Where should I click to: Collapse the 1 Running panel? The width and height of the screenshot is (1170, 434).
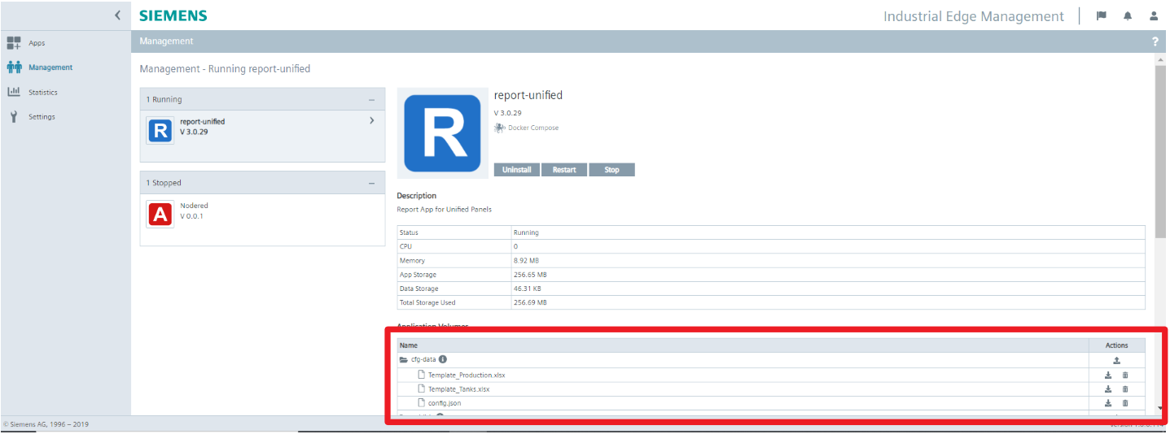pyautogui.click(x=371, y=100)
